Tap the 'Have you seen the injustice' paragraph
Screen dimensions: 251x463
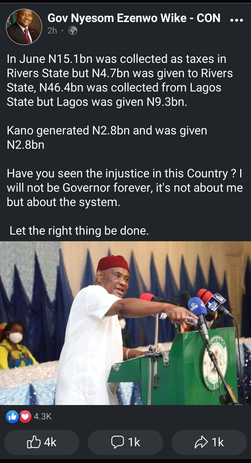pos(125,188)
